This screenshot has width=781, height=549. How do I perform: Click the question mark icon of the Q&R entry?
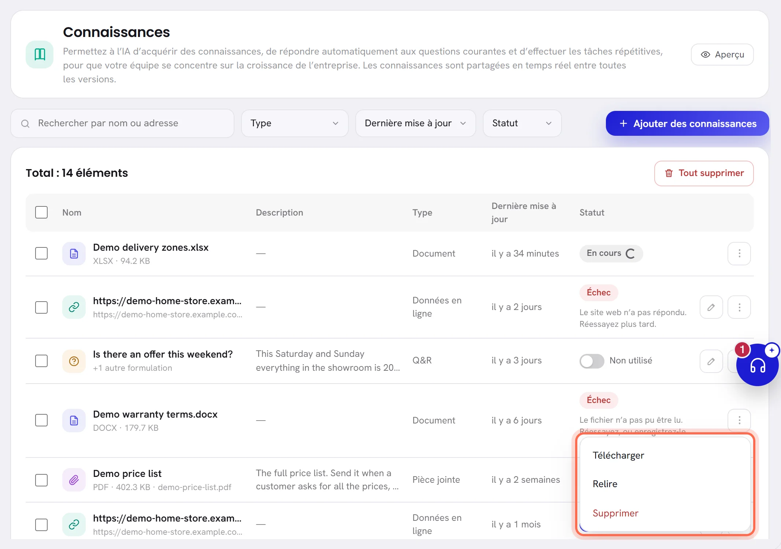(x=74, y=361)
